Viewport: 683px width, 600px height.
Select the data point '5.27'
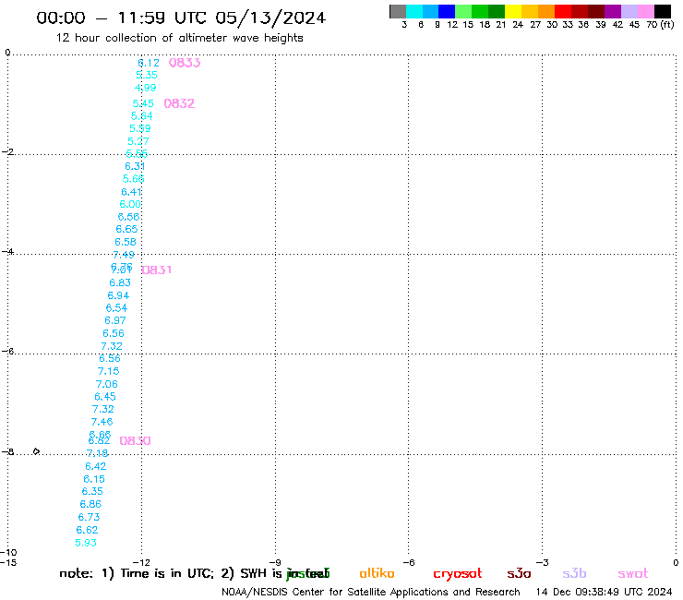(138, 141)
